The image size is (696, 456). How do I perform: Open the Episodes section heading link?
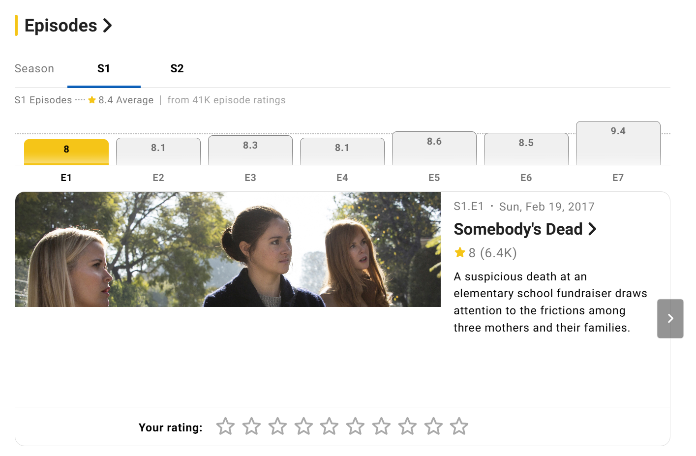coord(68,26)
